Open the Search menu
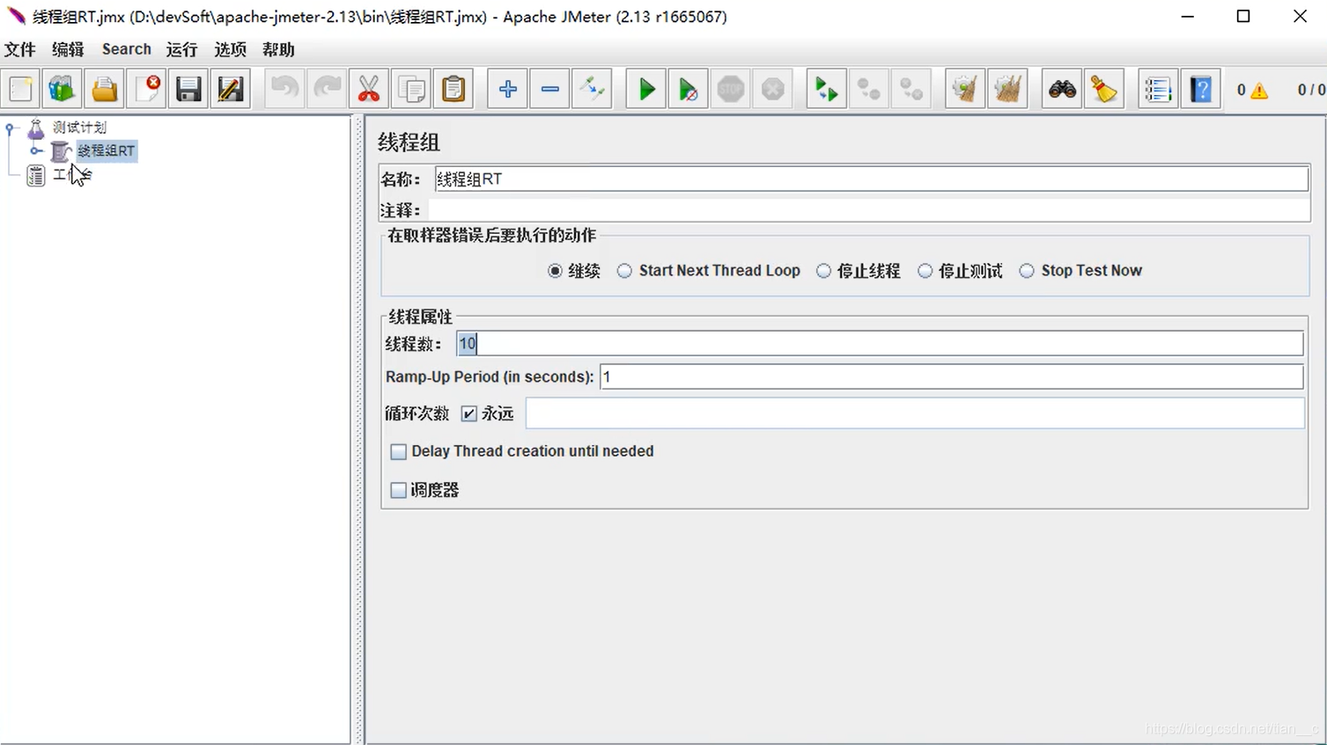The height and width of the screenshot is (745, 1327). (x=126, y=49)
